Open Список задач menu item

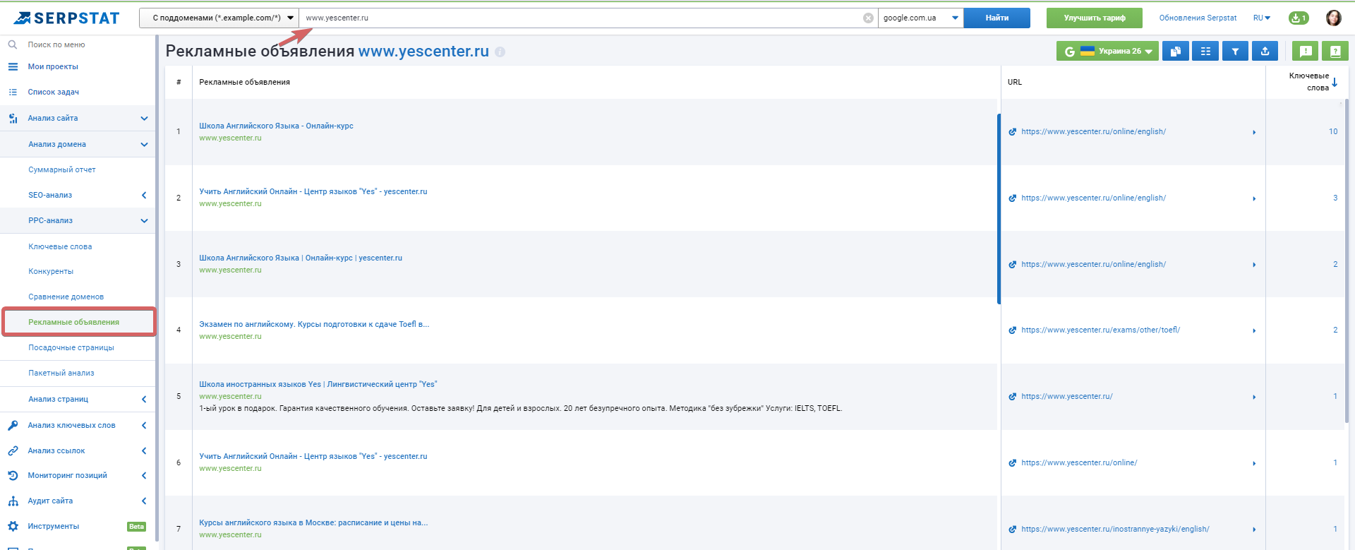[53, 92]
